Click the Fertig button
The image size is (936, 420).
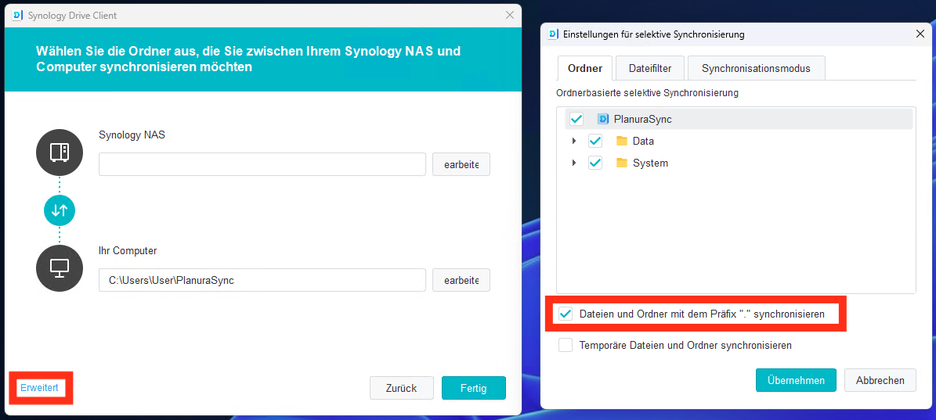pos(473,388)
